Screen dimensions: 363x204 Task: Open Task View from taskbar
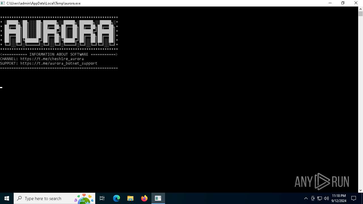coord(102,198)
